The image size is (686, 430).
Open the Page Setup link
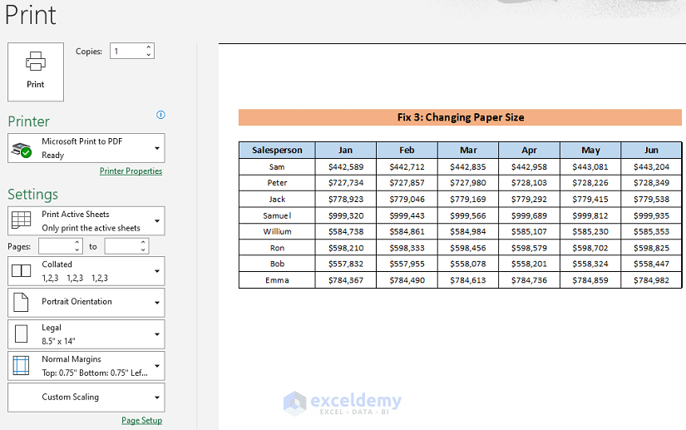pos(141,420)
